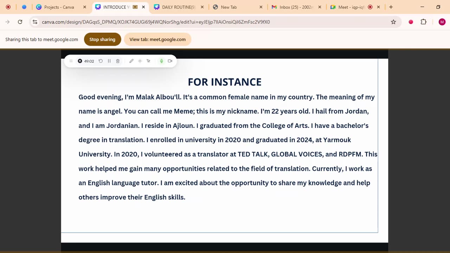Stop the recording with the stop button
Viewport: 450px width, 253px height.
pyautogui.click(x=80, y=61)
